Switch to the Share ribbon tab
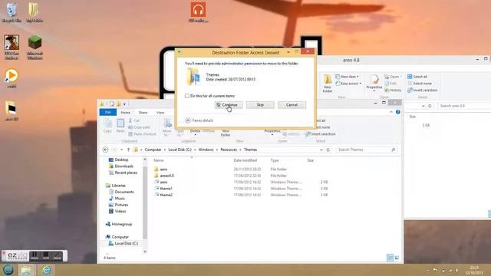The width and height of the screenshot is (491, 276). pyautogui.click(x=143, y=113)
